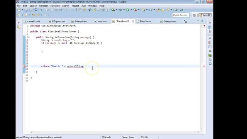The width and height of the screenshot is (247, 139).
Task: Open the Help menu
Action: [x=102, y=6]
